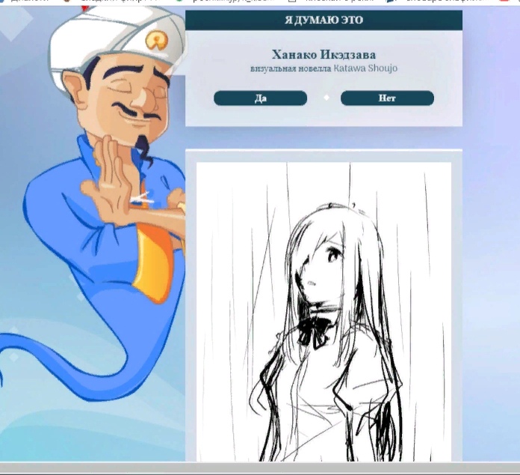Click the emblem on the genie's turban
The width and height of the screenshot is (520, 475).
[x=156, y=40]
